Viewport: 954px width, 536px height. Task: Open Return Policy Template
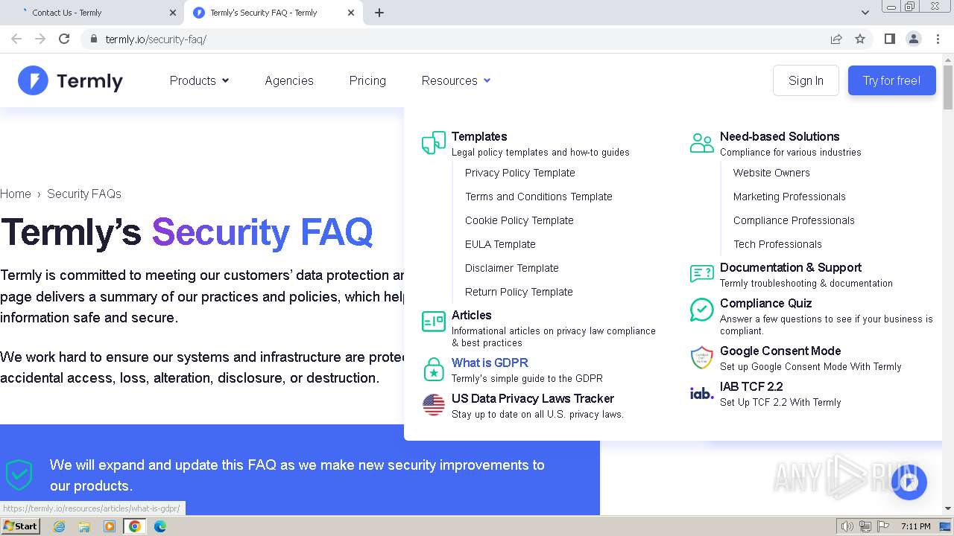coord(519,292)
